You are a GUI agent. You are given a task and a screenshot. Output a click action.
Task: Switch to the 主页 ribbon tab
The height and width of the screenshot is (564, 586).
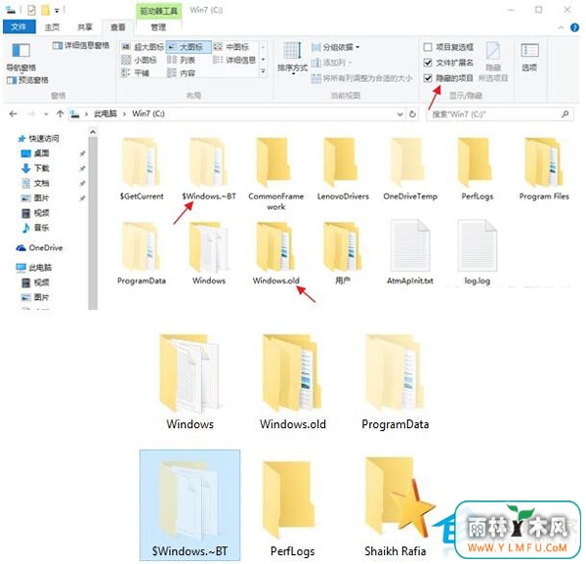pos(52,27)
